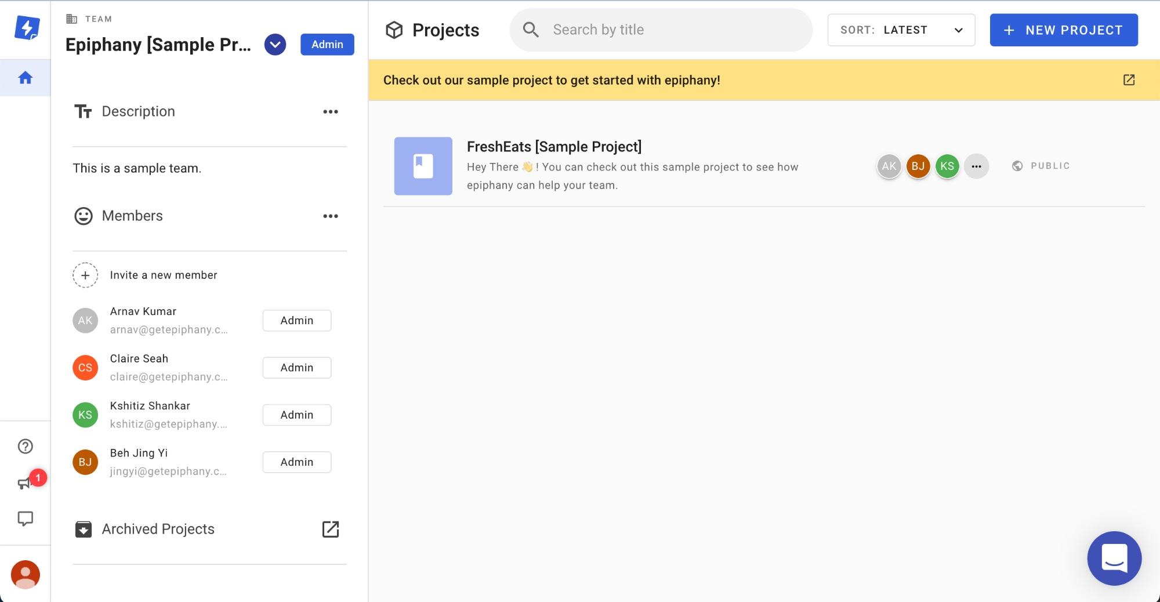Open Archived Projects external link icon
The height and width of the screenshot is (602, 1160).
tap(331, 529)
